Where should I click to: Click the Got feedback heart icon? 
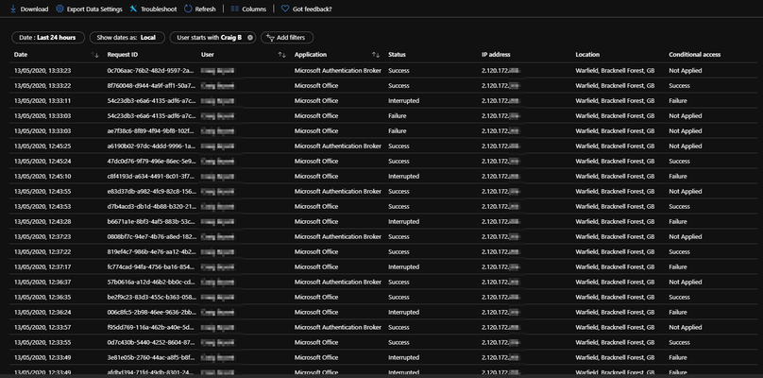coord(285,9)
